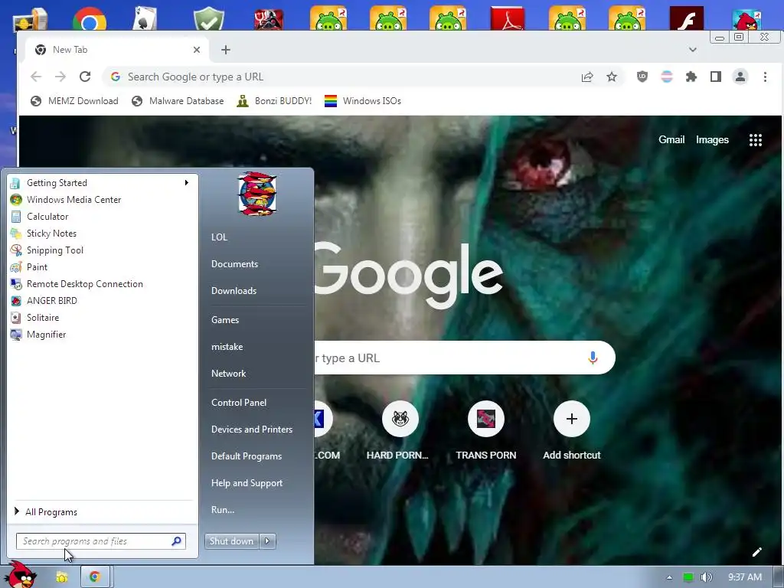The height and width of the screenshot is (588, 784).
Task: Open uBlock shield extension icon
Action: 642,77
